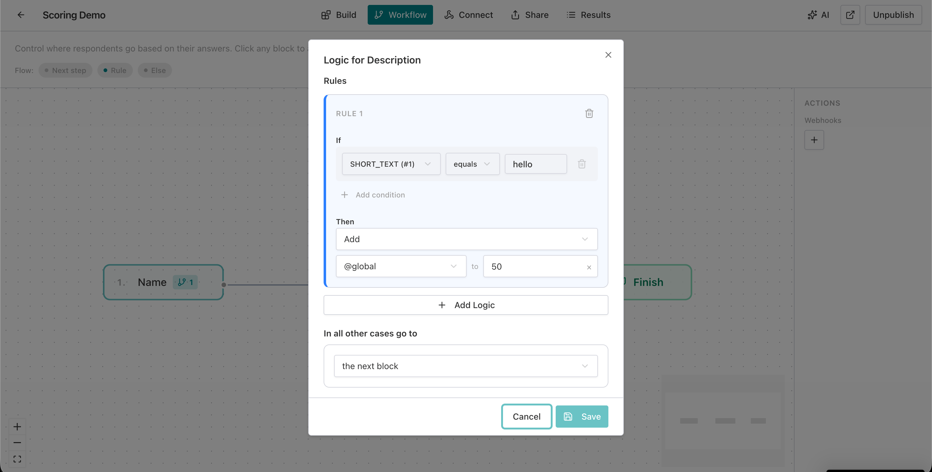
Task: Navigate back using the arrow beside Scoring Demo
Action: (21, 15)
